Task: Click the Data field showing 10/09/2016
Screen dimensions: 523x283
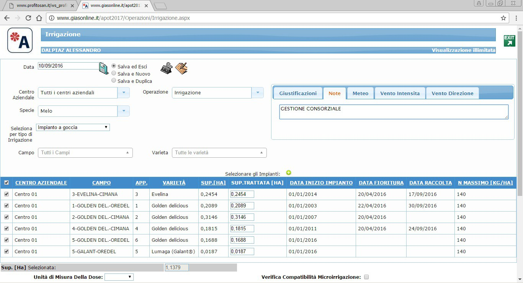Action: (x=69, y=66)
